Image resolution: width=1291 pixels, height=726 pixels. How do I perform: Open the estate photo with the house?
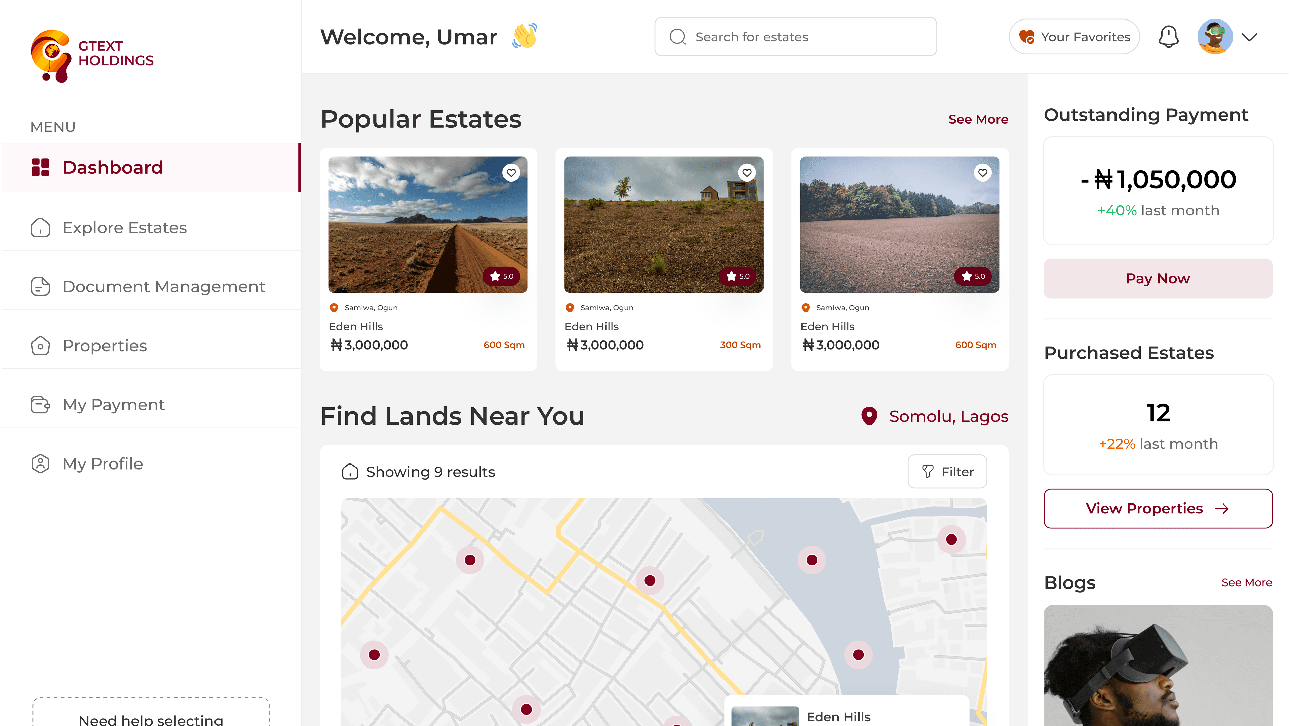pyautogui.click(x=664, y=225)
